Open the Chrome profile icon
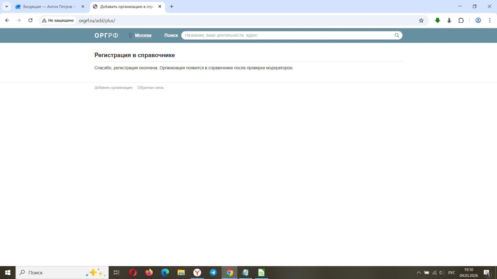 (x=478, y=20)
